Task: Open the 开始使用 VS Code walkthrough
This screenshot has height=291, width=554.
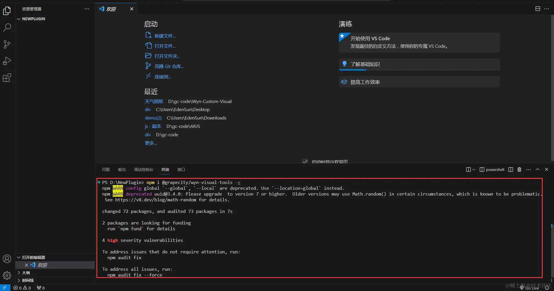Action: (419, 43)
